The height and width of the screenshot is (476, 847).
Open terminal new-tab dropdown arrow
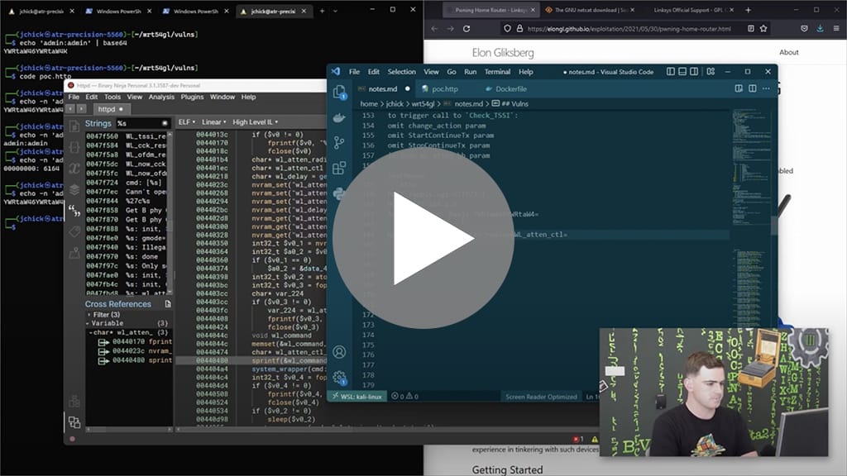[x=336, y=11]
